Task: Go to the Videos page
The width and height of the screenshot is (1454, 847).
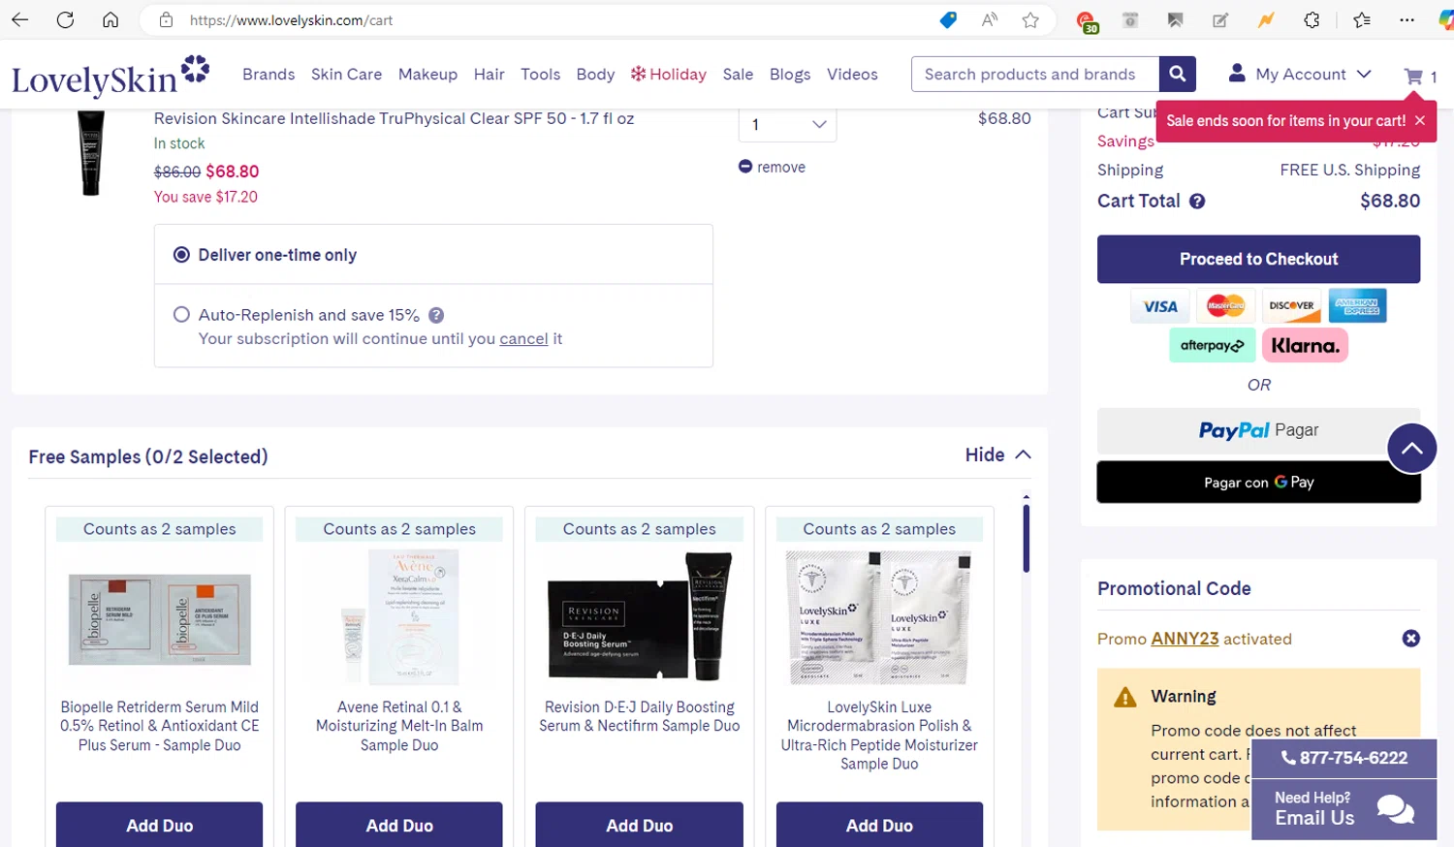Action: 852,74
